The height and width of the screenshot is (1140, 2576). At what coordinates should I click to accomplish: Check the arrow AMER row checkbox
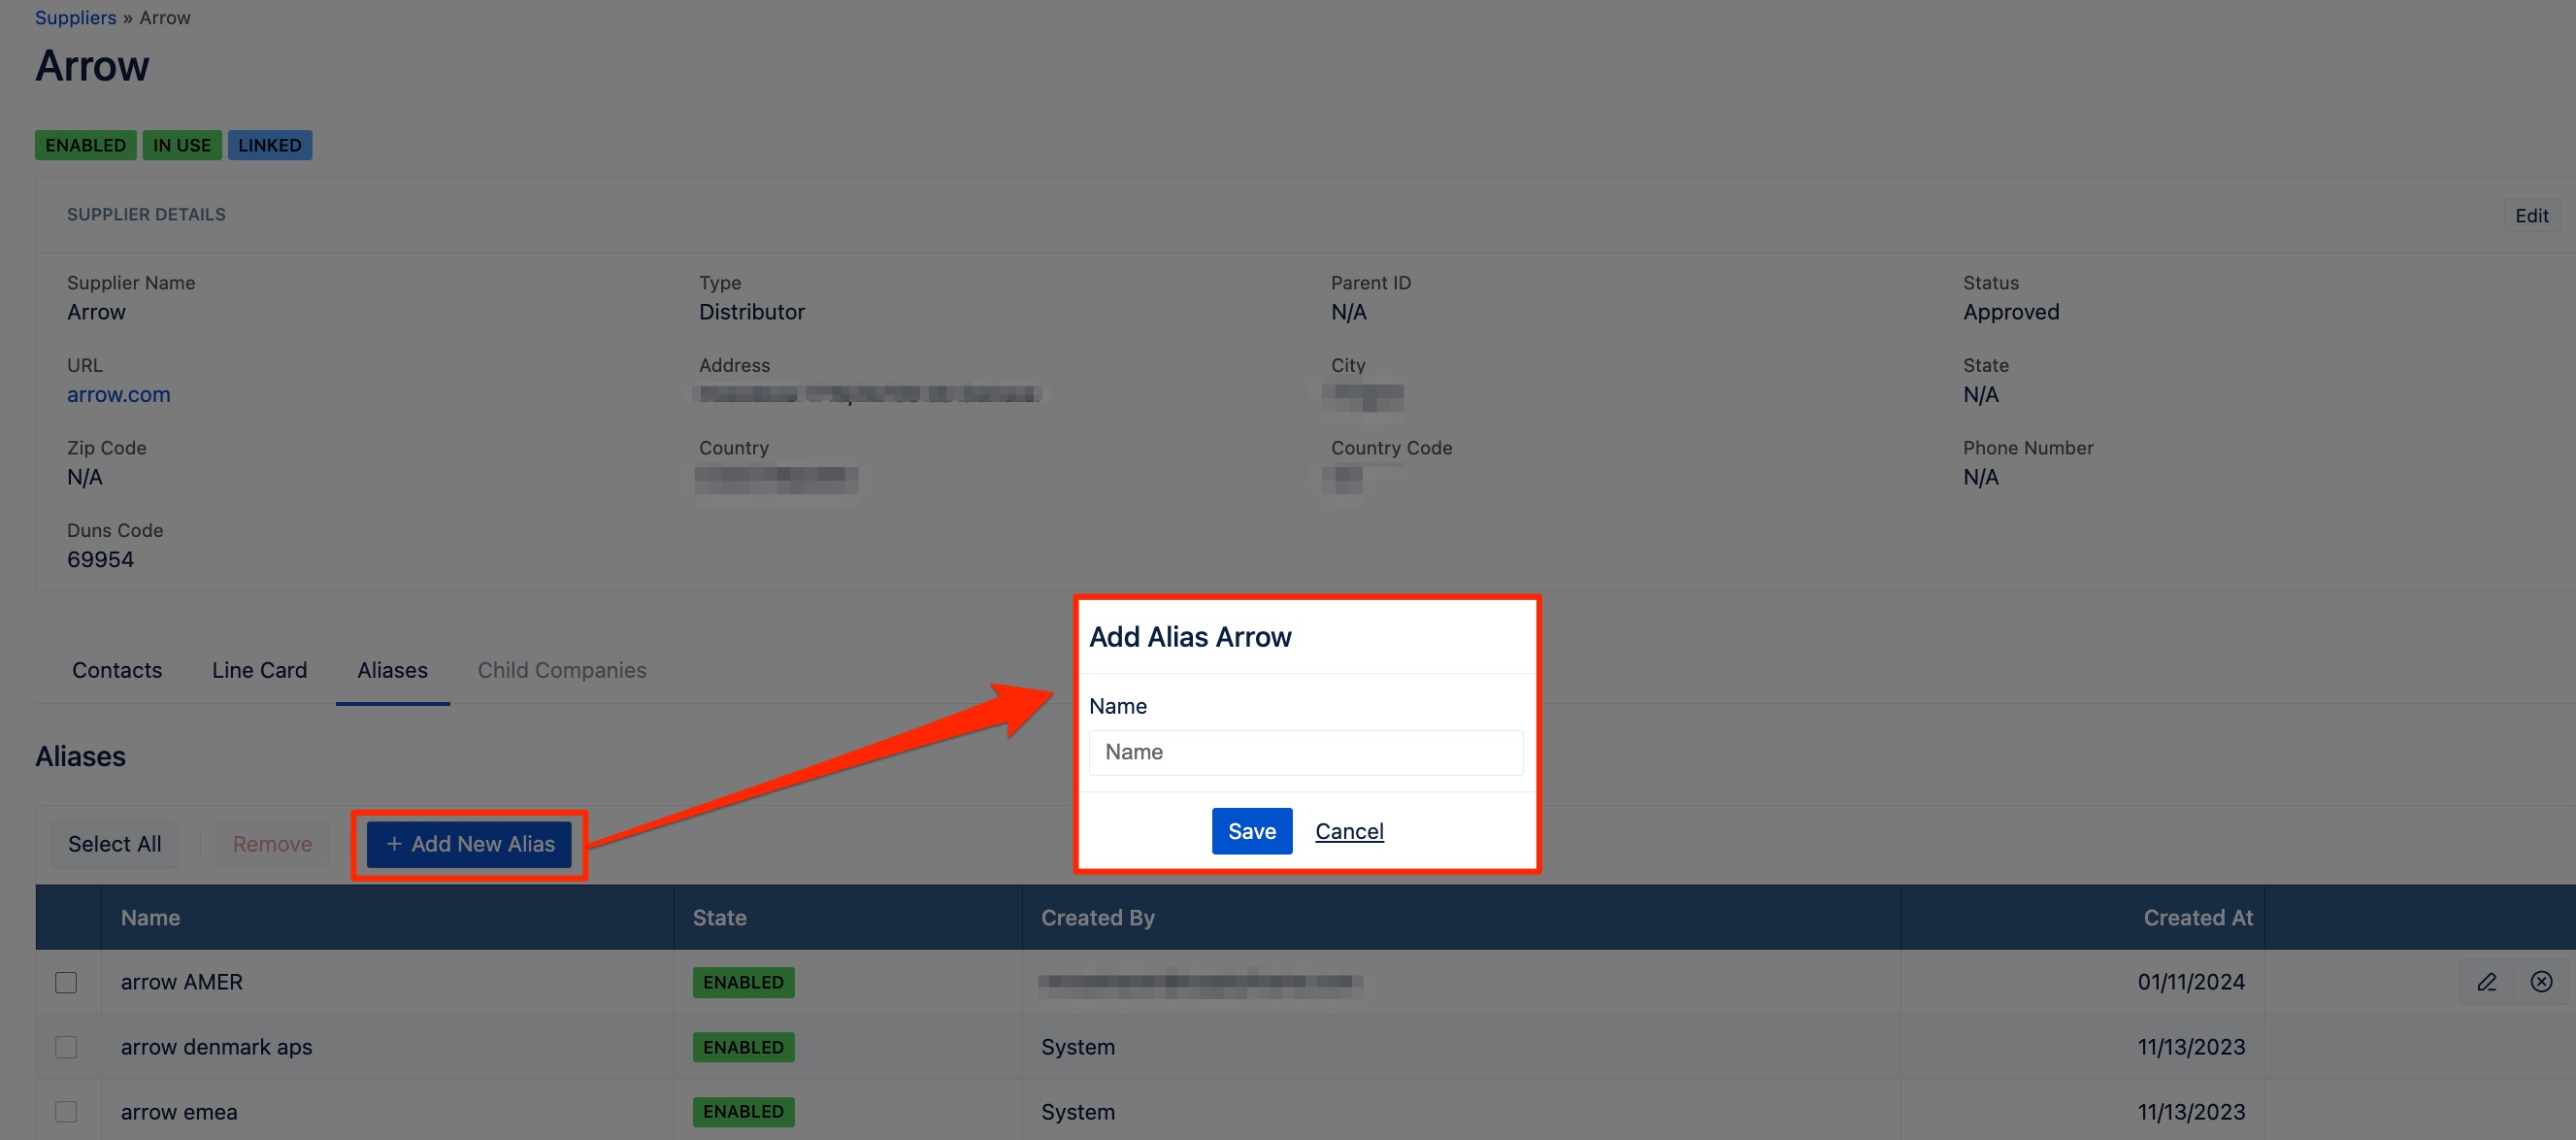click(66, 983)
